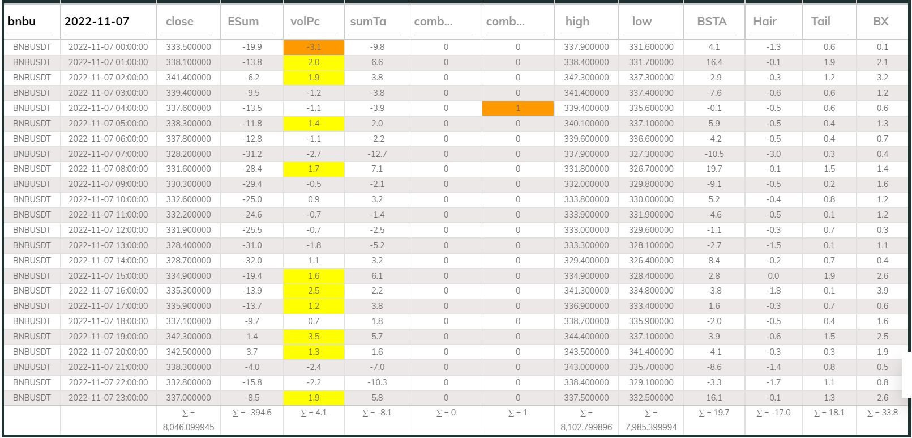Click high value '344.400000'

coord(586,337)
